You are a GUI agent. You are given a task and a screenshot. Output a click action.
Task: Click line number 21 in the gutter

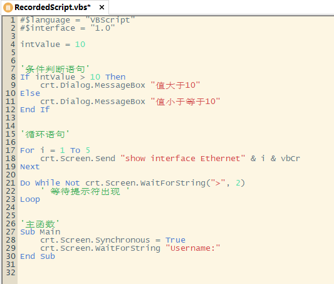tap(11, 183)
